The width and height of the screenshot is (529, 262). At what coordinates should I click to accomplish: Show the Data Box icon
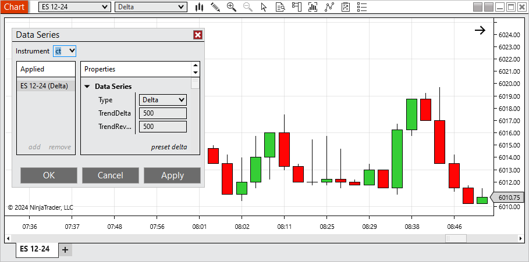point(281,7)
